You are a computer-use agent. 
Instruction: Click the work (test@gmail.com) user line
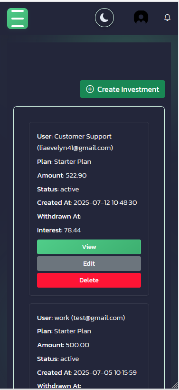coord(81,318)
